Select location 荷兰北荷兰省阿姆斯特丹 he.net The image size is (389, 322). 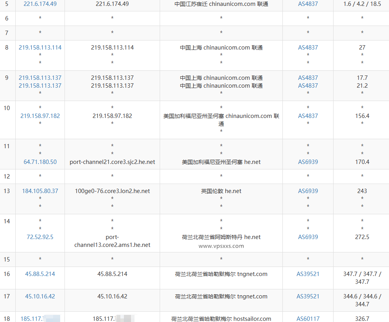pyautogui.click(x=221, y=237)
